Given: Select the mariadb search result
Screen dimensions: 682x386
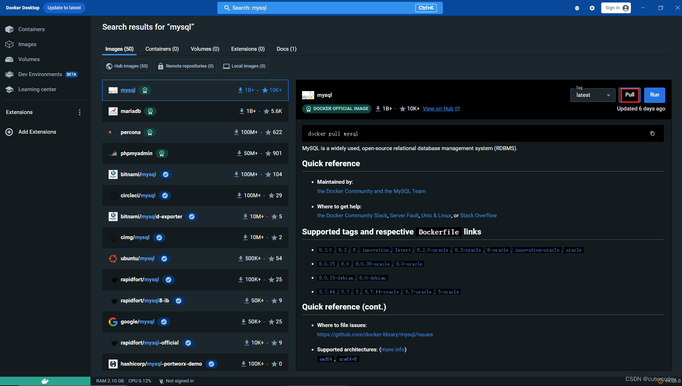Looking at the screenshot, I should click(x=195, y=111).
